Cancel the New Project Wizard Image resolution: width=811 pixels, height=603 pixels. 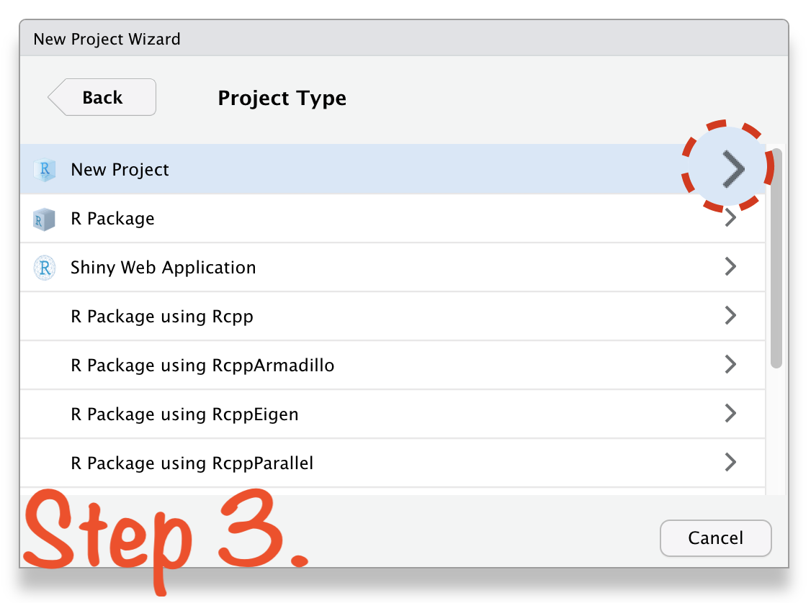pyautogui.click(x=715, y=538)
